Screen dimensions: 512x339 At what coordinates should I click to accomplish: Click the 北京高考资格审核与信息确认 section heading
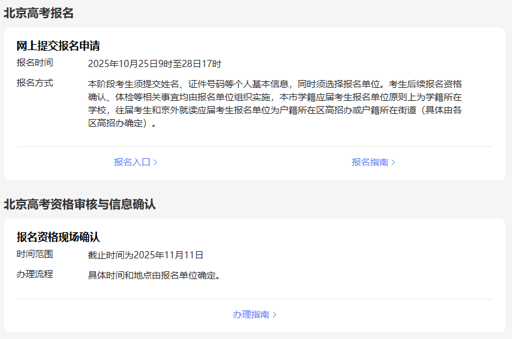tap(79, 204)
